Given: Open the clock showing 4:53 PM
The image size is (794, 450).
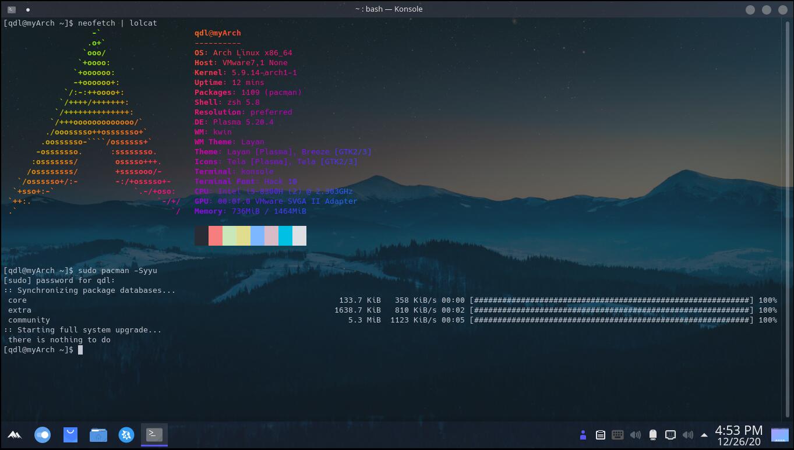Looking at the screenshot, I should pyautogui.click(x=739, y=435).
